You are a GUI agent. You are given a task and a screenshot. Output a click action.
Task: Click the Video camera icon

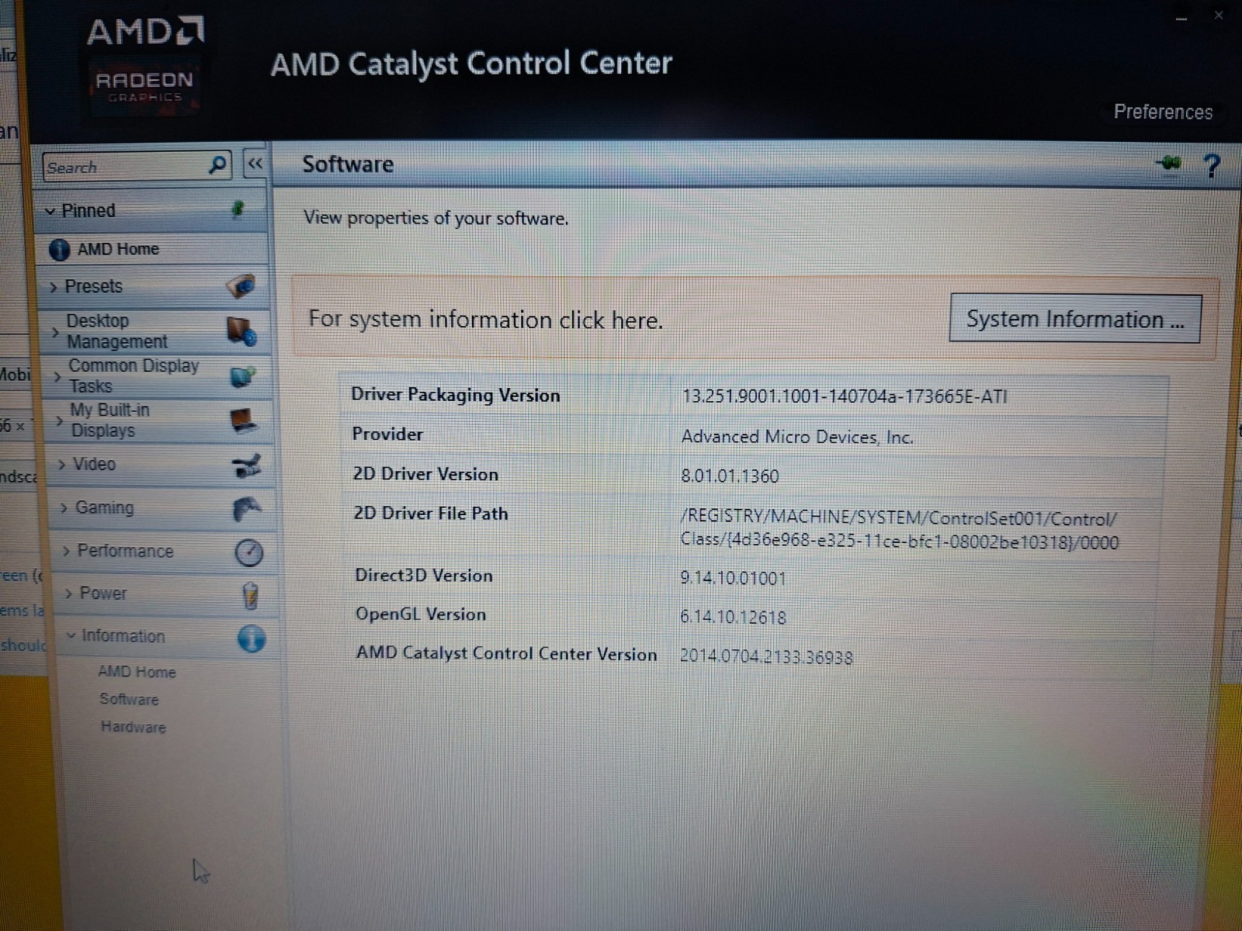click(x=247, y=465)
